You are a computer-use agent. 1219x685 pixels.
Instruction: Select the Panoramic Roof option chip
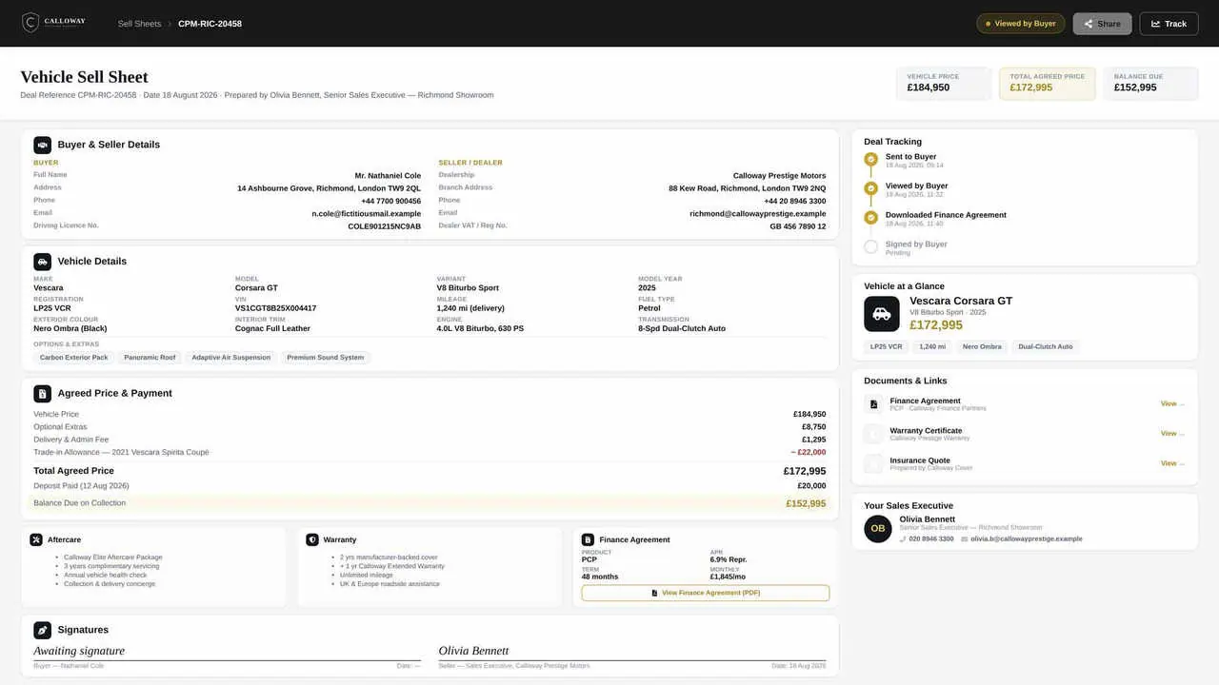pos(150,358)
